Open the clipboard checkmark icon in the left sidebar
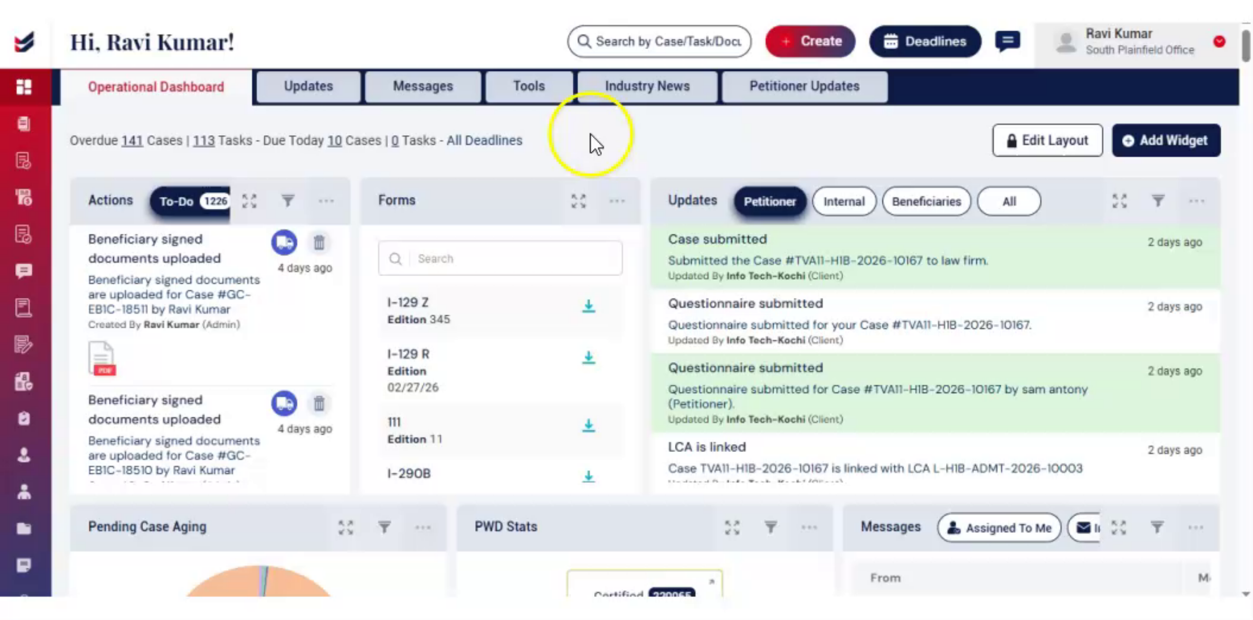1253x620 pixels. (24, 419)
